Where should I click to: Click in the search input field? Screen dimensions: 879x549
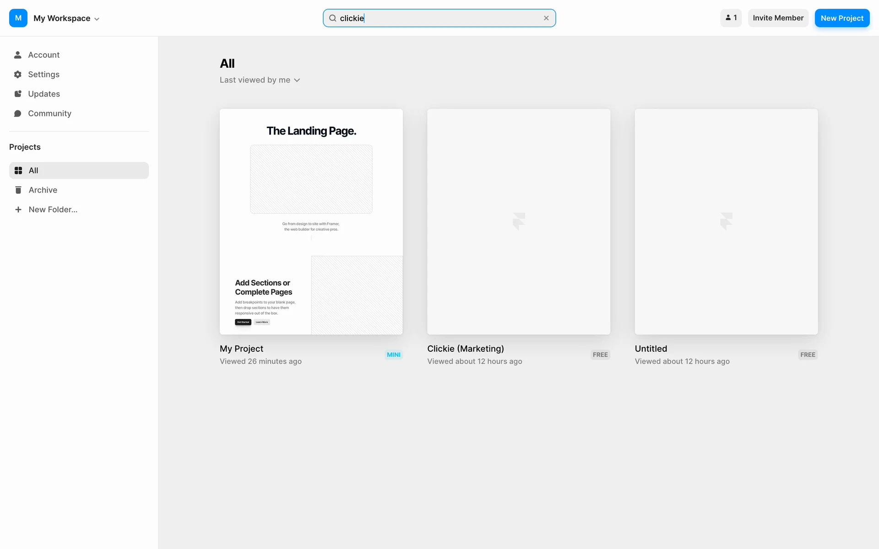point(449,18)
